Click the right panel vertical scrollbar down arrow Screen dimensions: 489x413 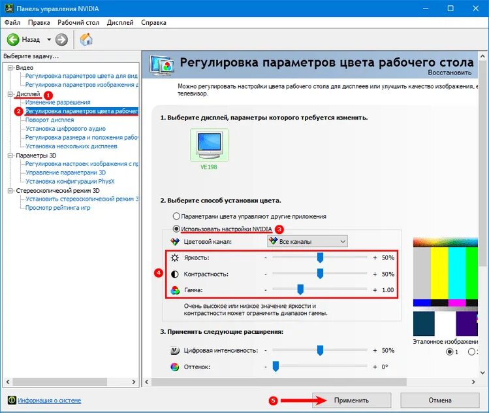[482, 372]
